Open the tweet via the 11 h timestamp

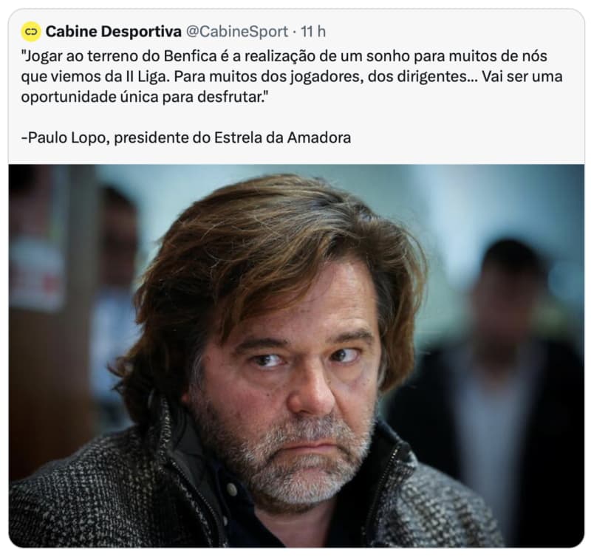click(313, 31)
